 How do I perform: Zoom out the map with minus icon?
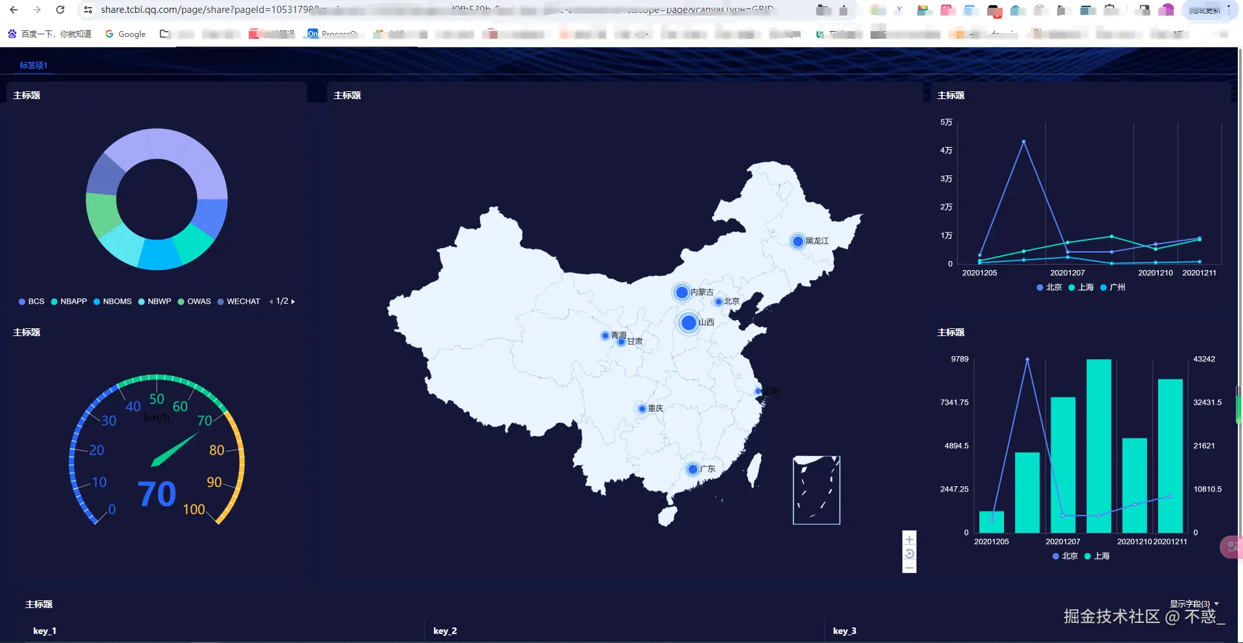click(909, 567)
